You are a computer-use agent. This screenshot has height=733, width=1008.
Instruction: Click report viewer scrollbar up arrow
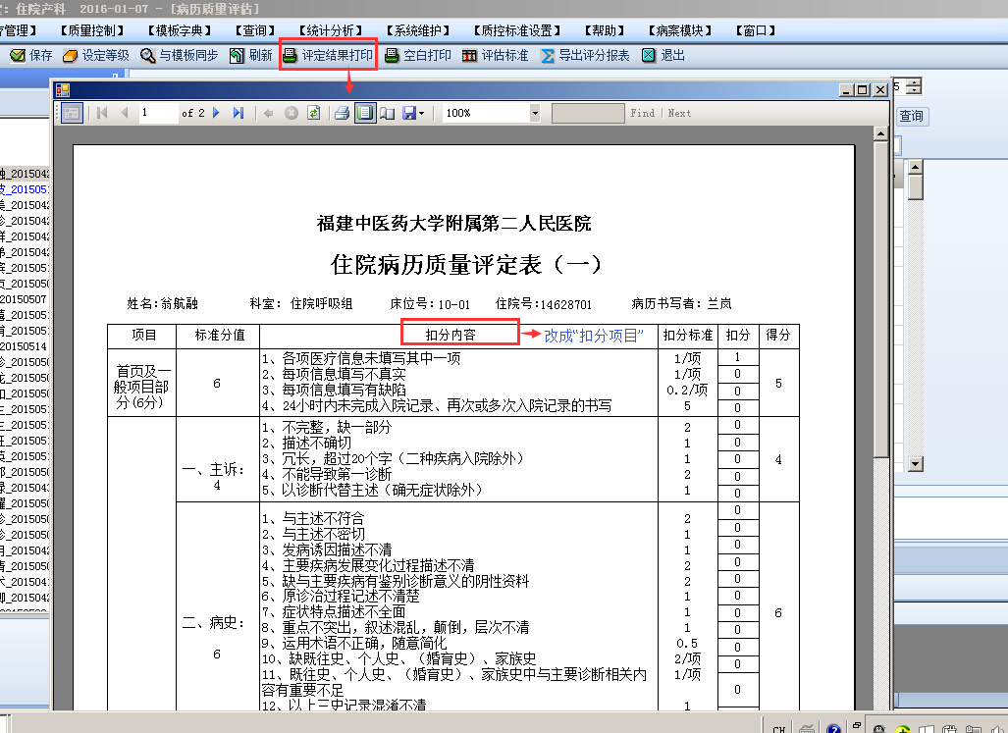click(x=880, y=133)
